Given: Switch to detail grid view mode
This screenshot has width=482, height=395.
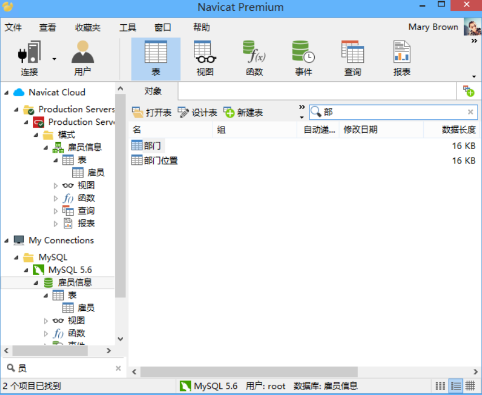Looking at the screenshot, I should point(470,385).
